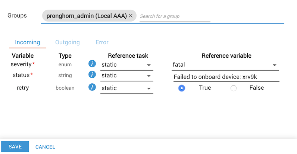This screenshot has height=154, width=297.
Task: Select True for the retry variable
Action: coord(182,88)
